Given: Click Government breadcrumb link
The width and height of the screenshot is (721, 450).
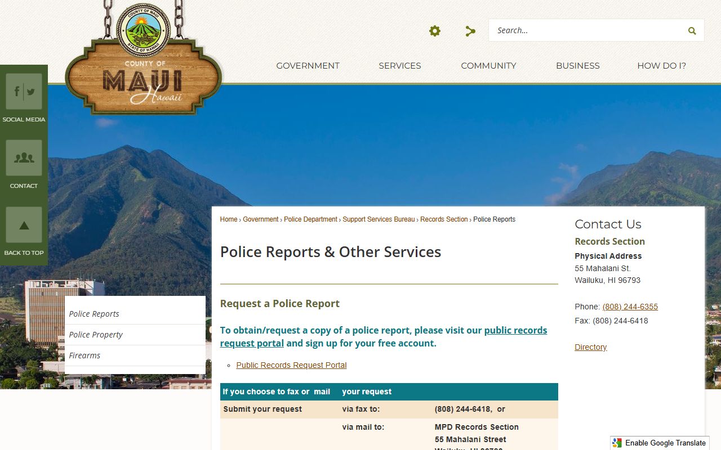Looking at the screenshot, I should 261,219.
